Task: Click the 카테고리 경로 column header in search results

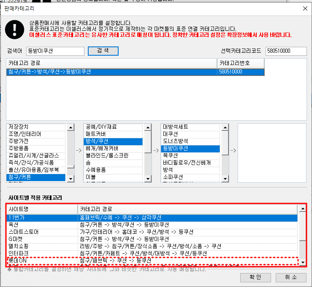Action: pos(111,63)
